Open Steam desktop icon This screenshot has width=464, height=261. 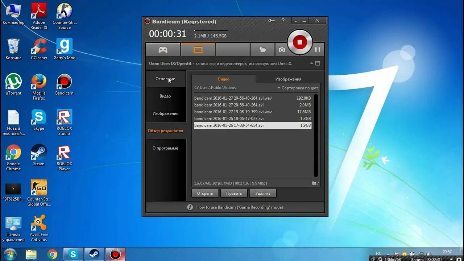click(39, 155)
